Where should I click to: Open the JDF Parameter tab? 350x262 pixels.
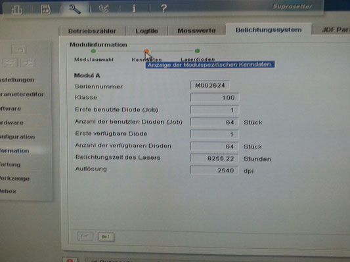pos(332,29)
